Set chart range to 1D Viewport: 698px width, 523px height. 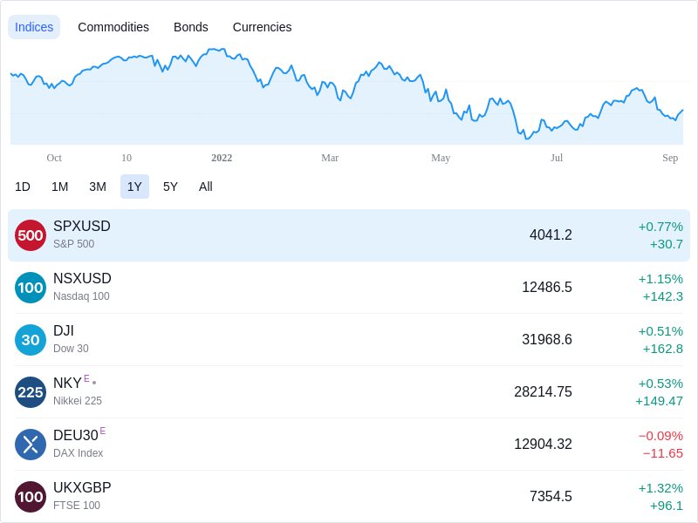[x=23, y=187]
